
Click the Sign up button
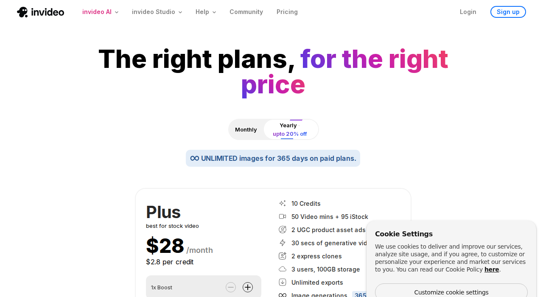tap(508, 11)
